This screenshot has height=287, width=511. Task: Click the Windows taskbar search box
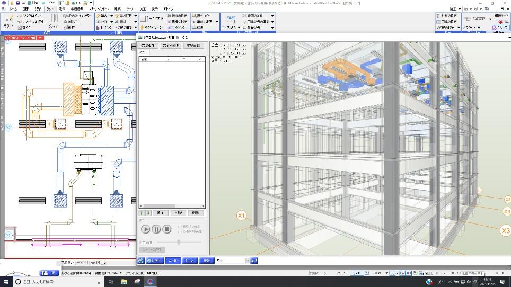click(x=58, y=282)
